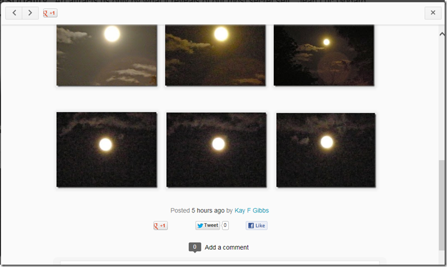Screen dimensions: 447x267
Task: Like the post on Facebook
Action: coord(256,226)
